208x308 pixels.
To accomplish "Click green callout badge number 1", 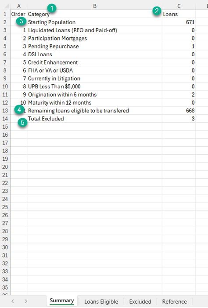I will point(52,8).
